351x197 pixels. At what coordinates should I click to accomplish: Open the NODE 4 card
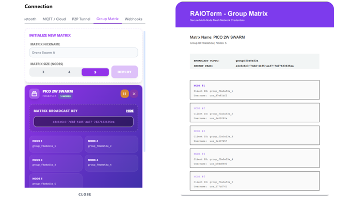[111, 163]
